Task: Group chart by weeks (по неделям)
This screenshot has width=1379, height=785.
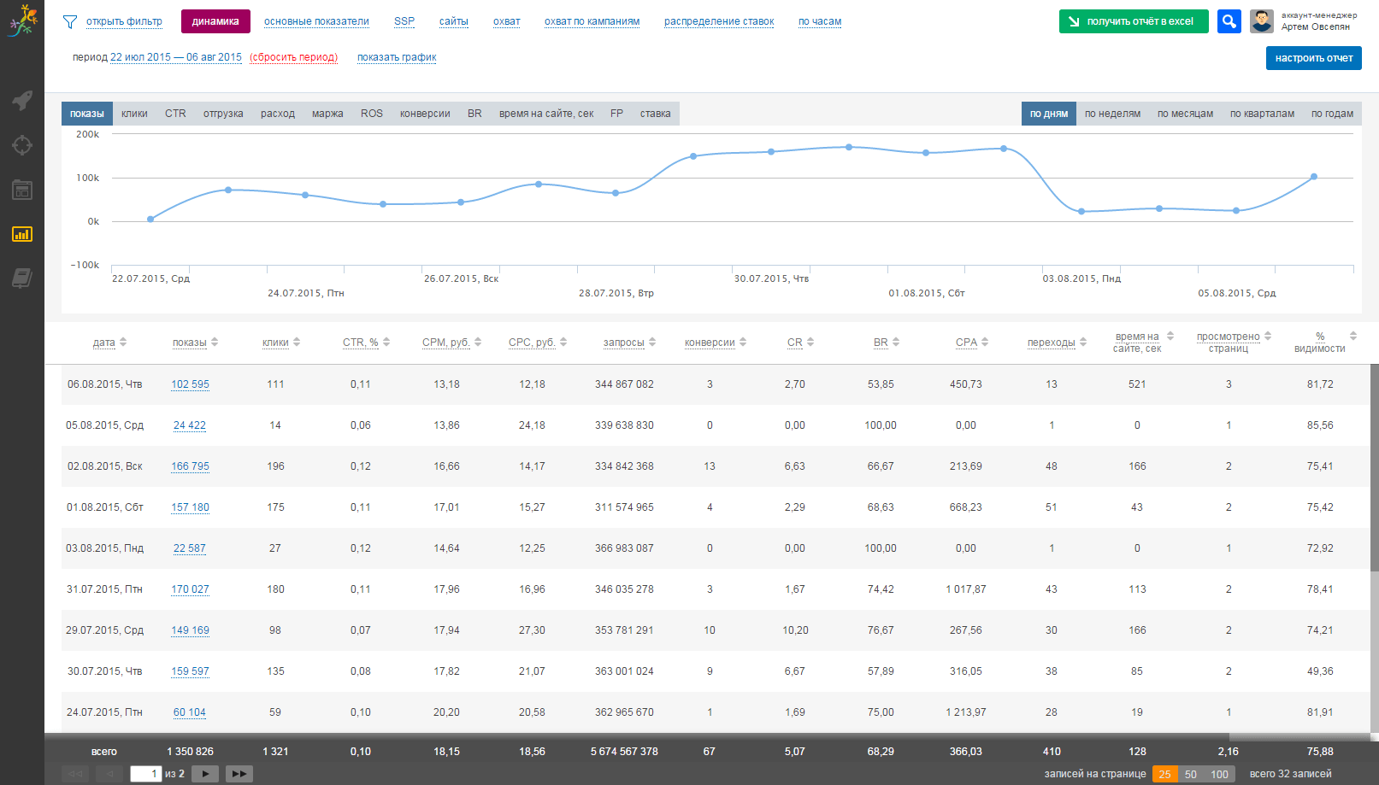Action: tap(1112, 114)
